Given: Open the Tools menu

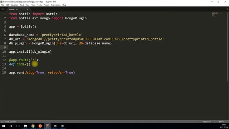Looking at the screenshot, I should click(x=39, y=5).
